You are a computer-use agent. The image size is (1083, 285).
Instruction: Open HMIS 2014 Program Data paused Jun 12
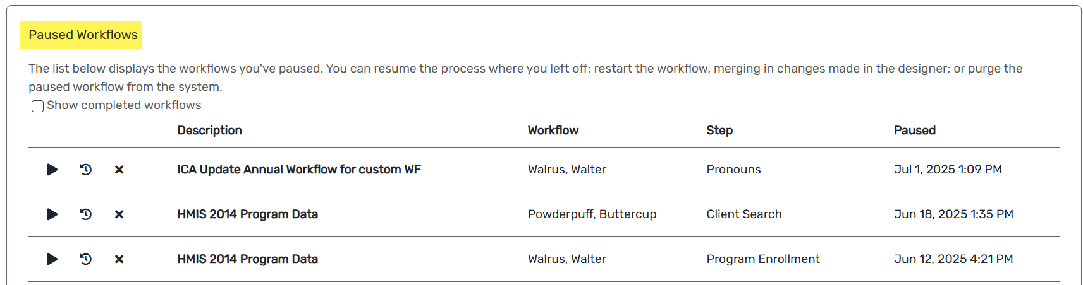click(247, 259)
